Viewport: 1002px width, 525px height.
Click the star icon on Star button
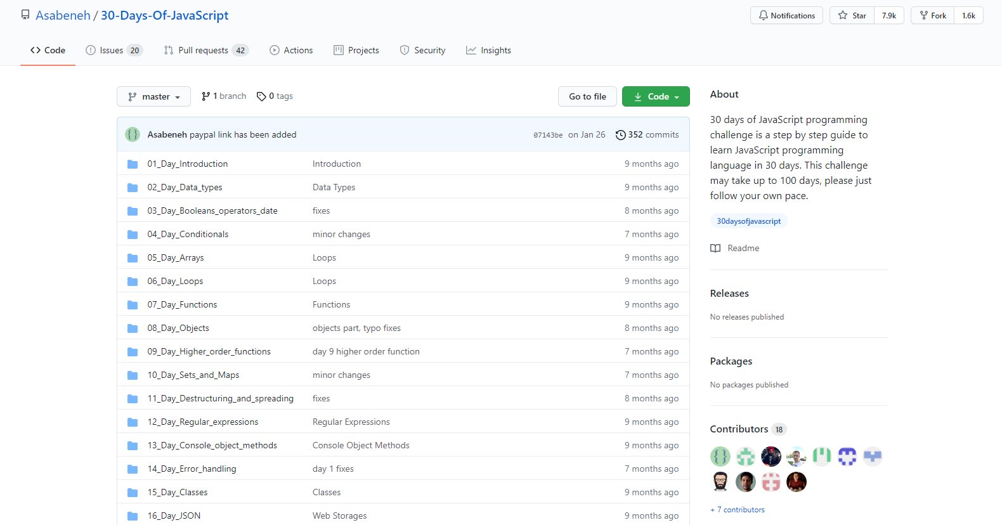(x=843, y=15)
